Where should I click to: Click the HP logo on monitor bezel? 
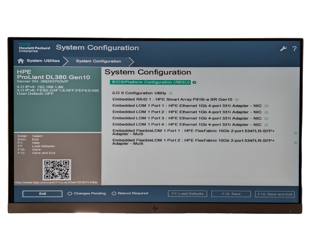pyautogui.click(x=155, y=208)
